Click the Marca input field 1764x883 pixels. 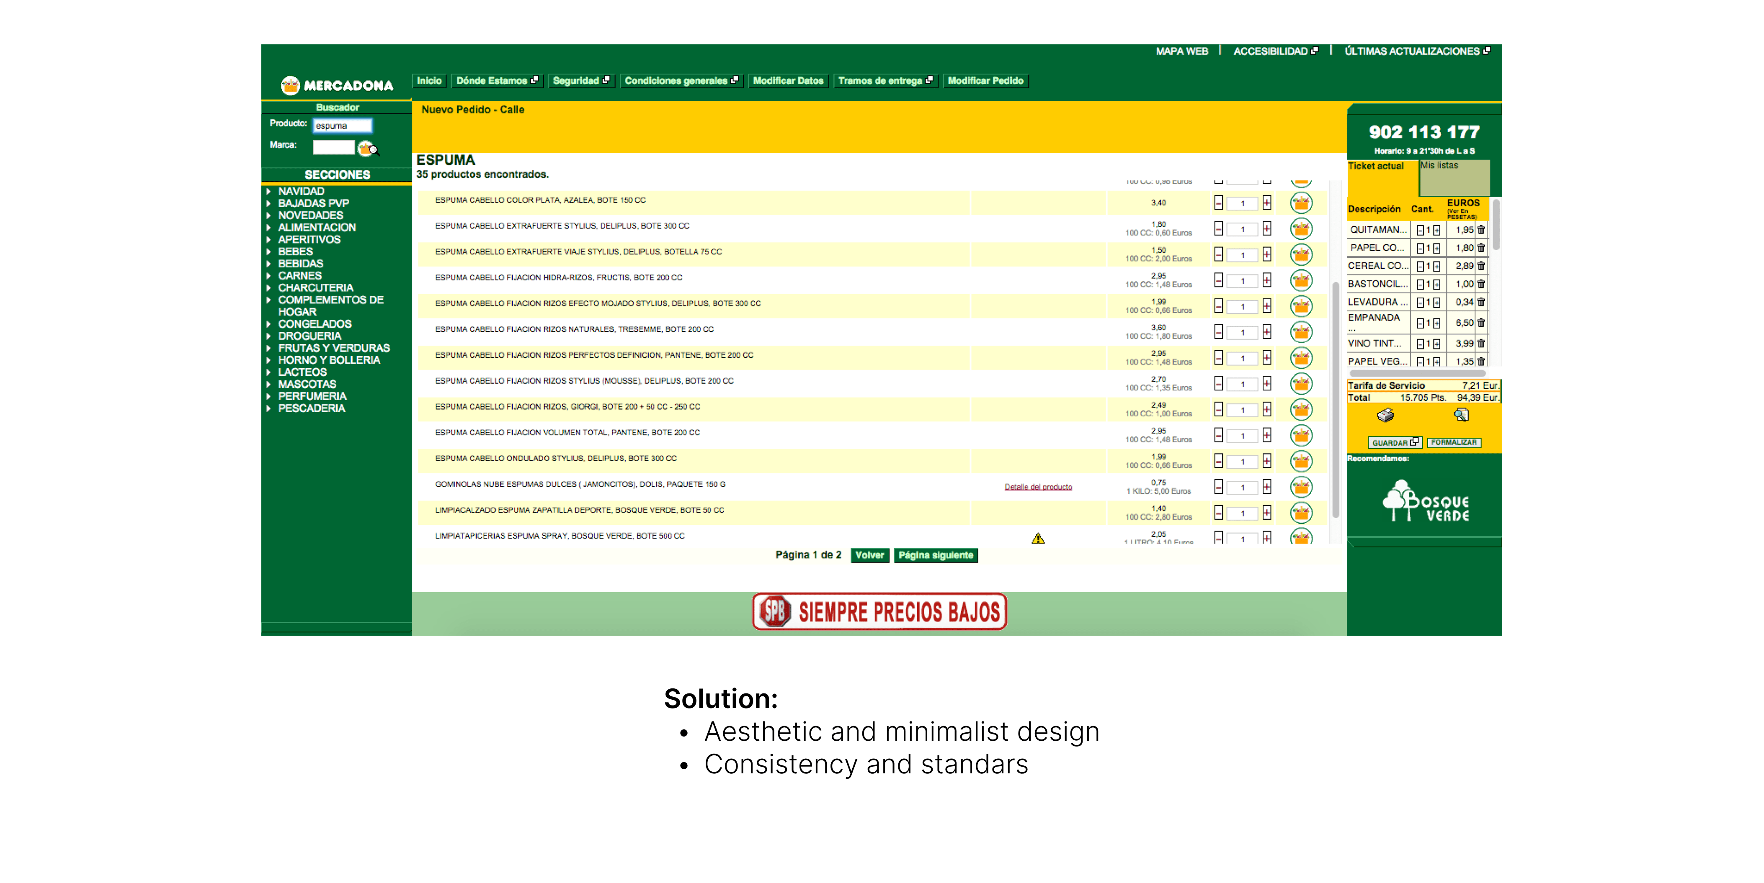[x=333, y=147]
